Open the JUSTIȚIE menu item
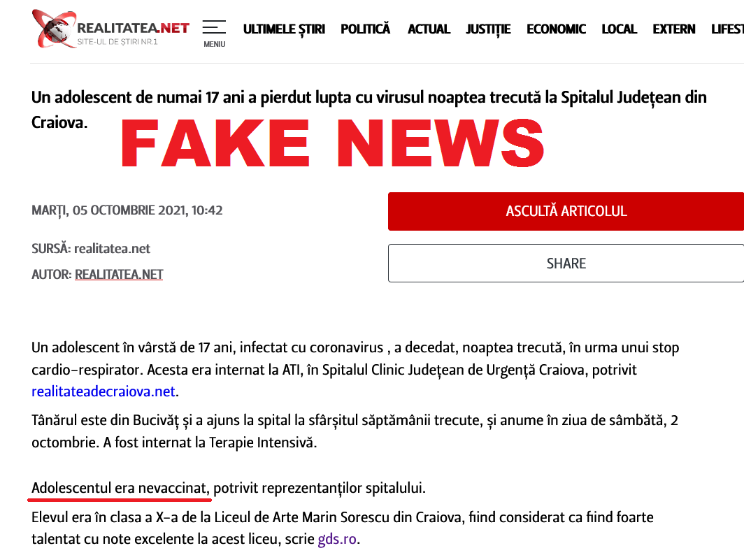744x555 pixels. click(x=488, y=29)
